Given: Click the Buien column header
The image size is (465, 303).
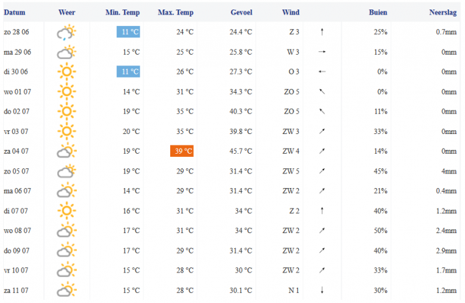Looking at the screenshot, I should click(378, 13).
